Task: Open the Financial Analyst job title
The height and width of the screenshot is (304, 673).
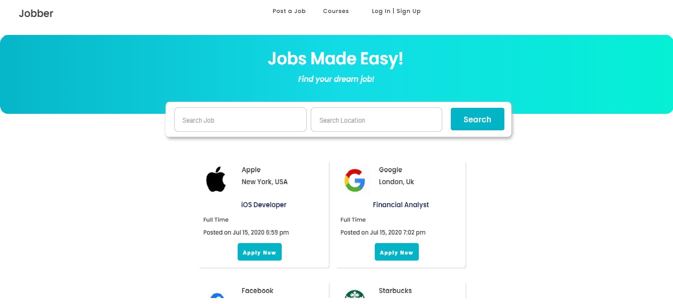Action: 401,205
